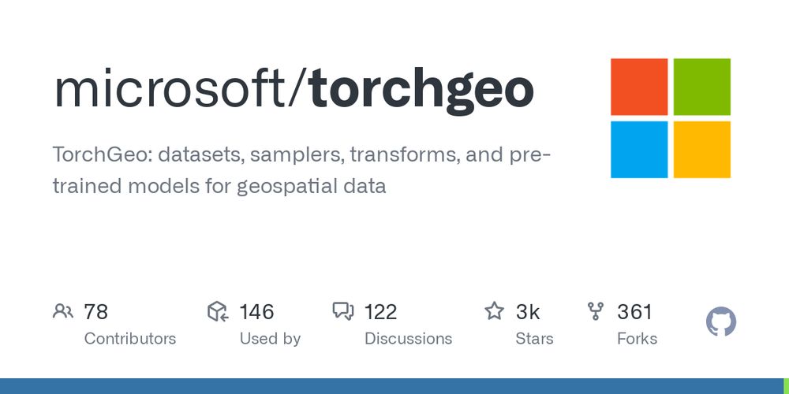Click the Microsoft logo blue square
Screen dimensions: 789x394
639,149
